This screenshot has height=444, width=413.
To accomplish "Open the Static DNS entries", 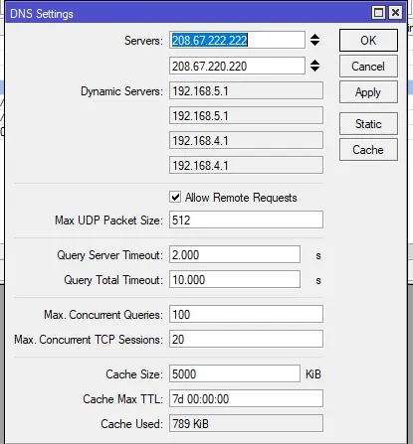I will 368,124.
